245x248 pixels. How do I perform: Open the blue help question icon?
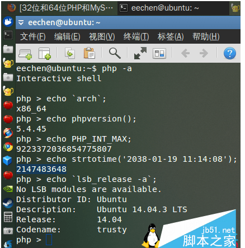point(230,53)
